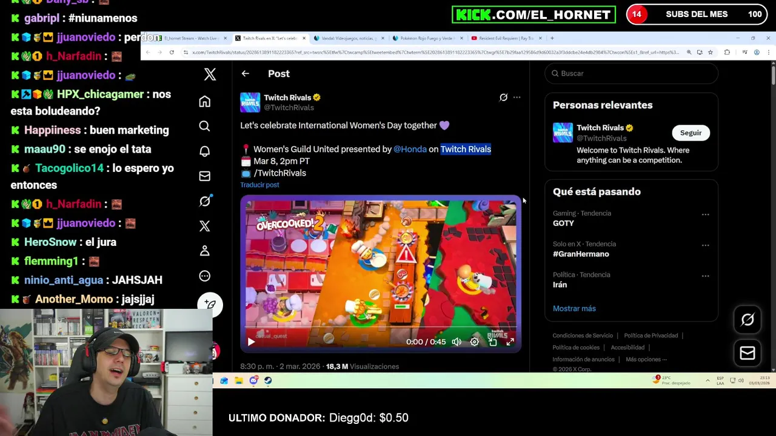Open Messages envelope in X sidebar
The image size is (776, 436).
click(x=205, y=176)
